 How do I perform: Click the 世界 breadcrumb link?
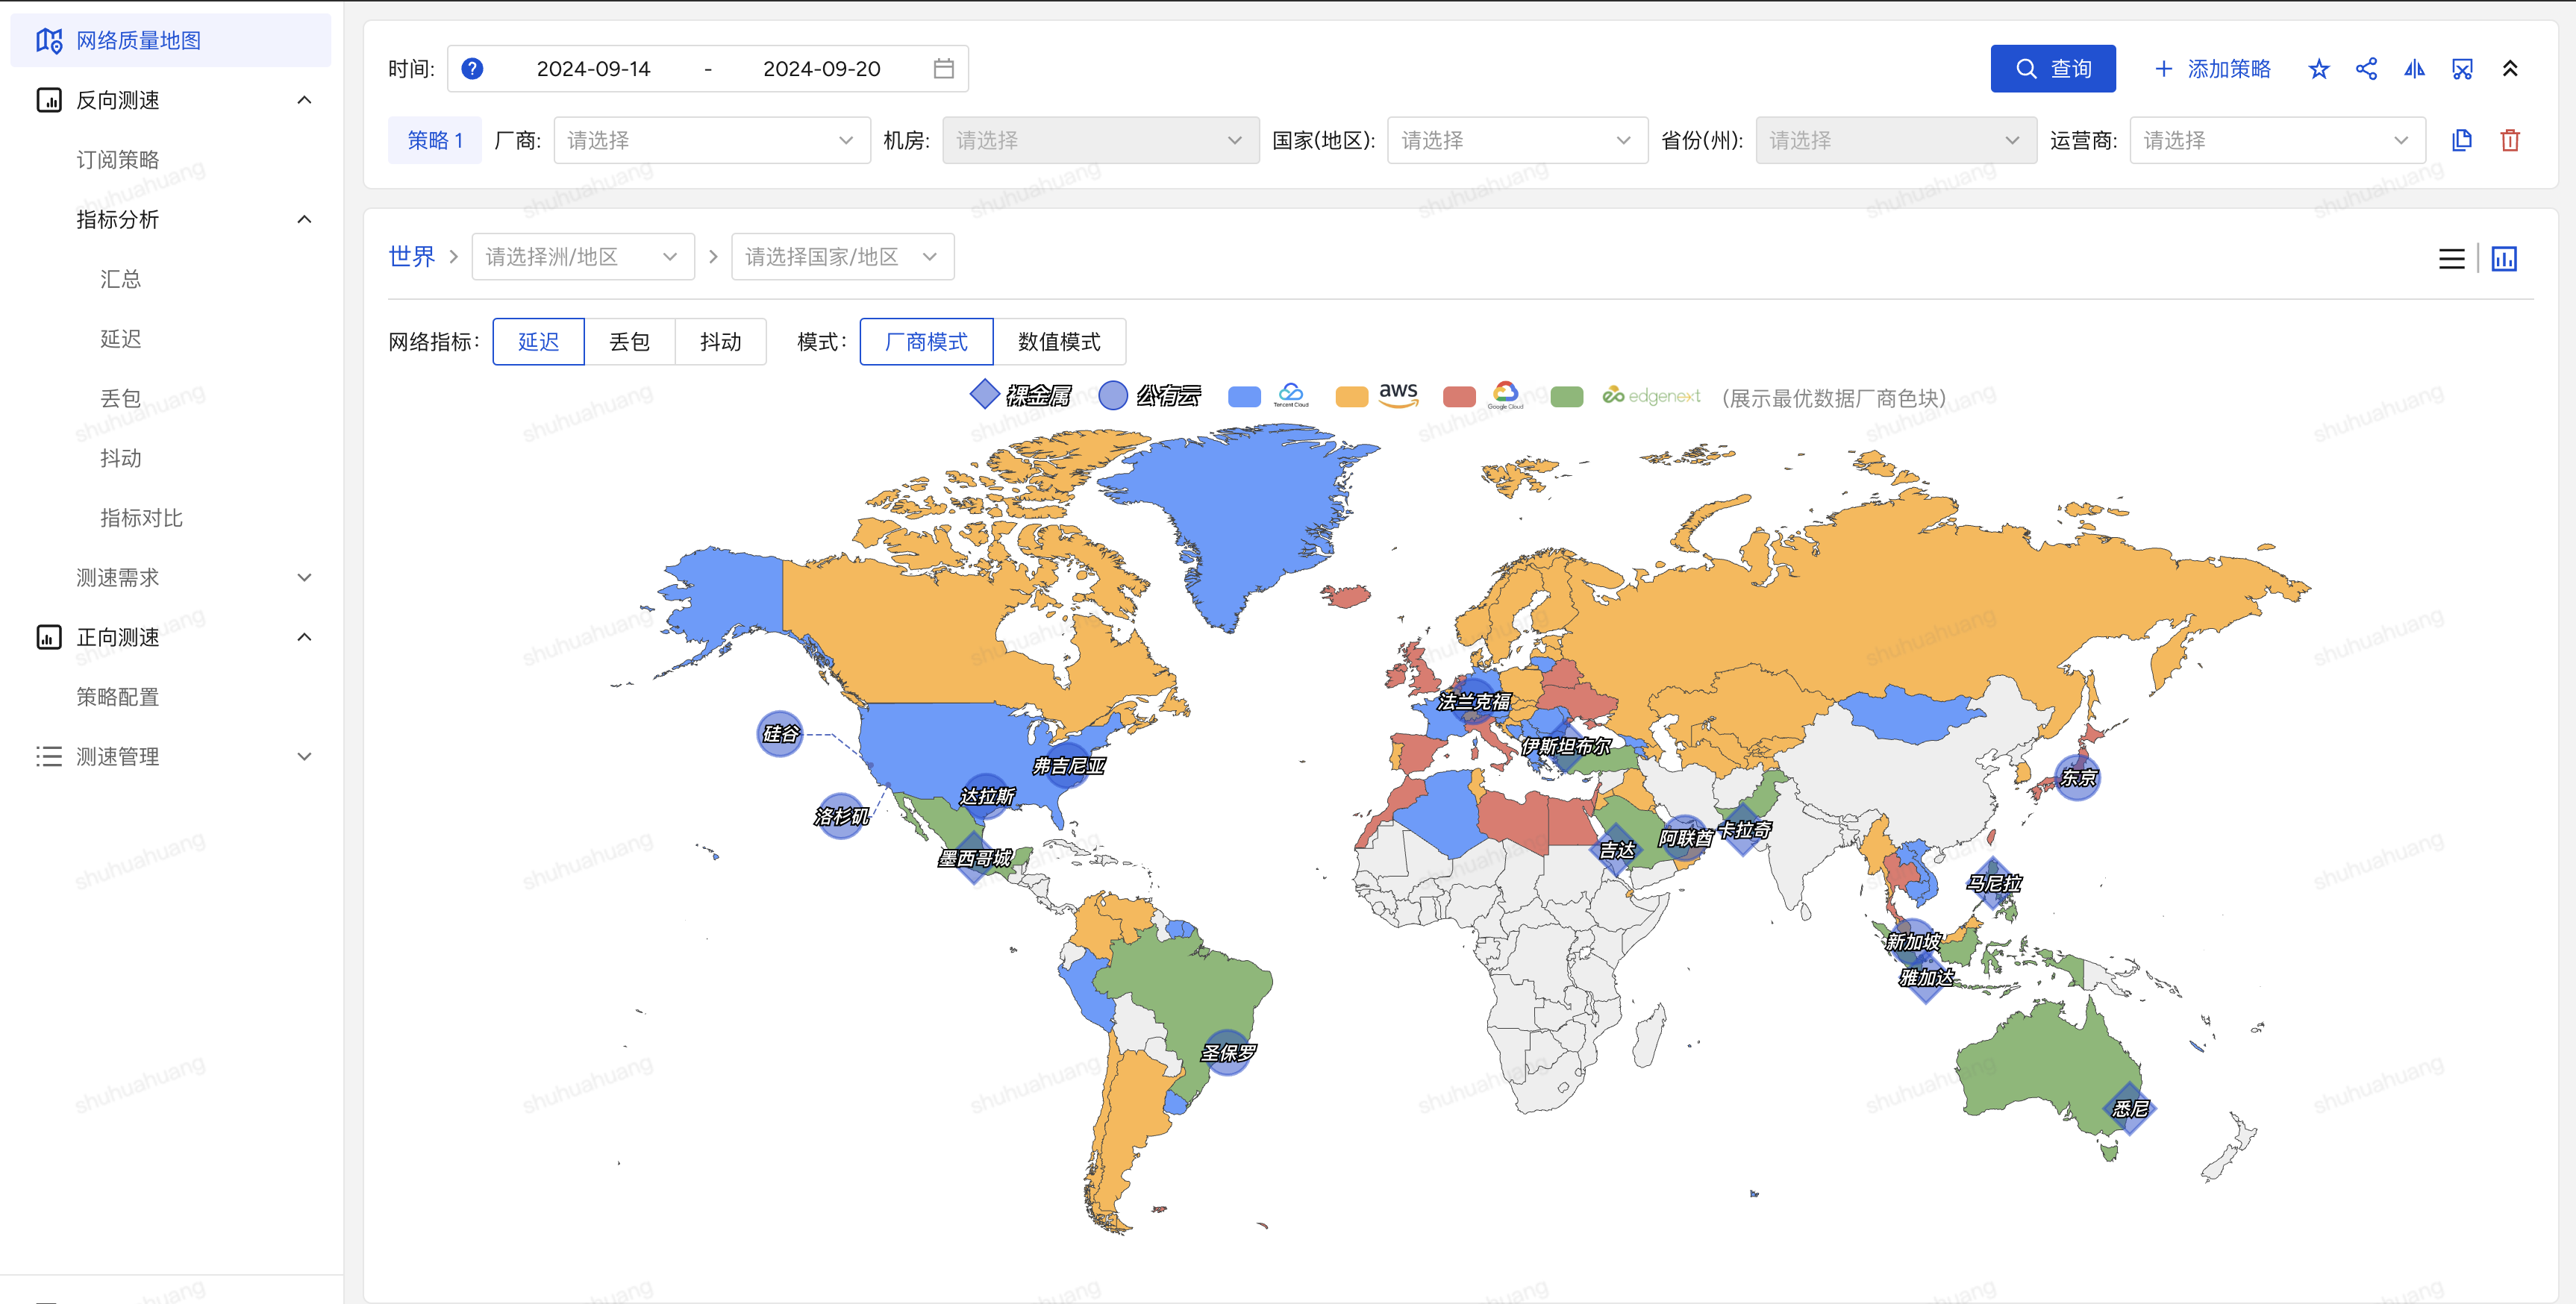[412, 257]
